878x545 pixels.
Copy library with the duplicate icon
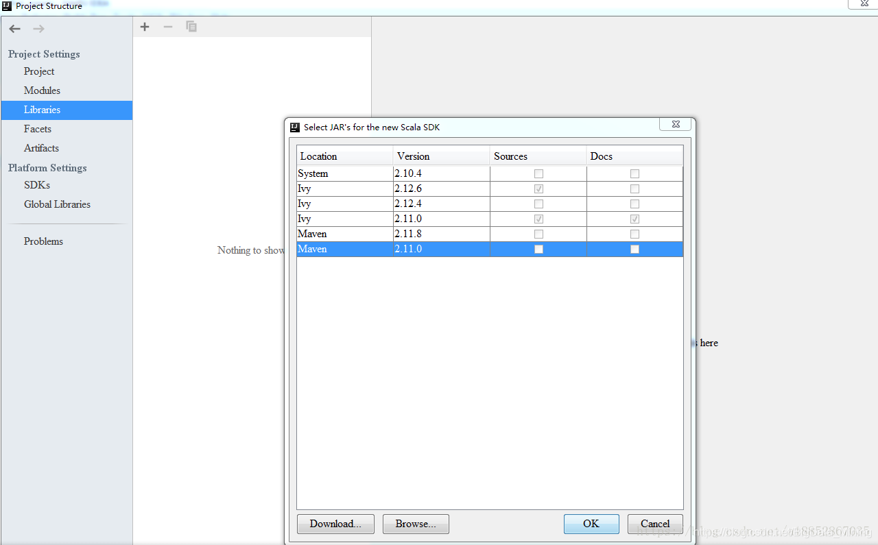[191, 27]
